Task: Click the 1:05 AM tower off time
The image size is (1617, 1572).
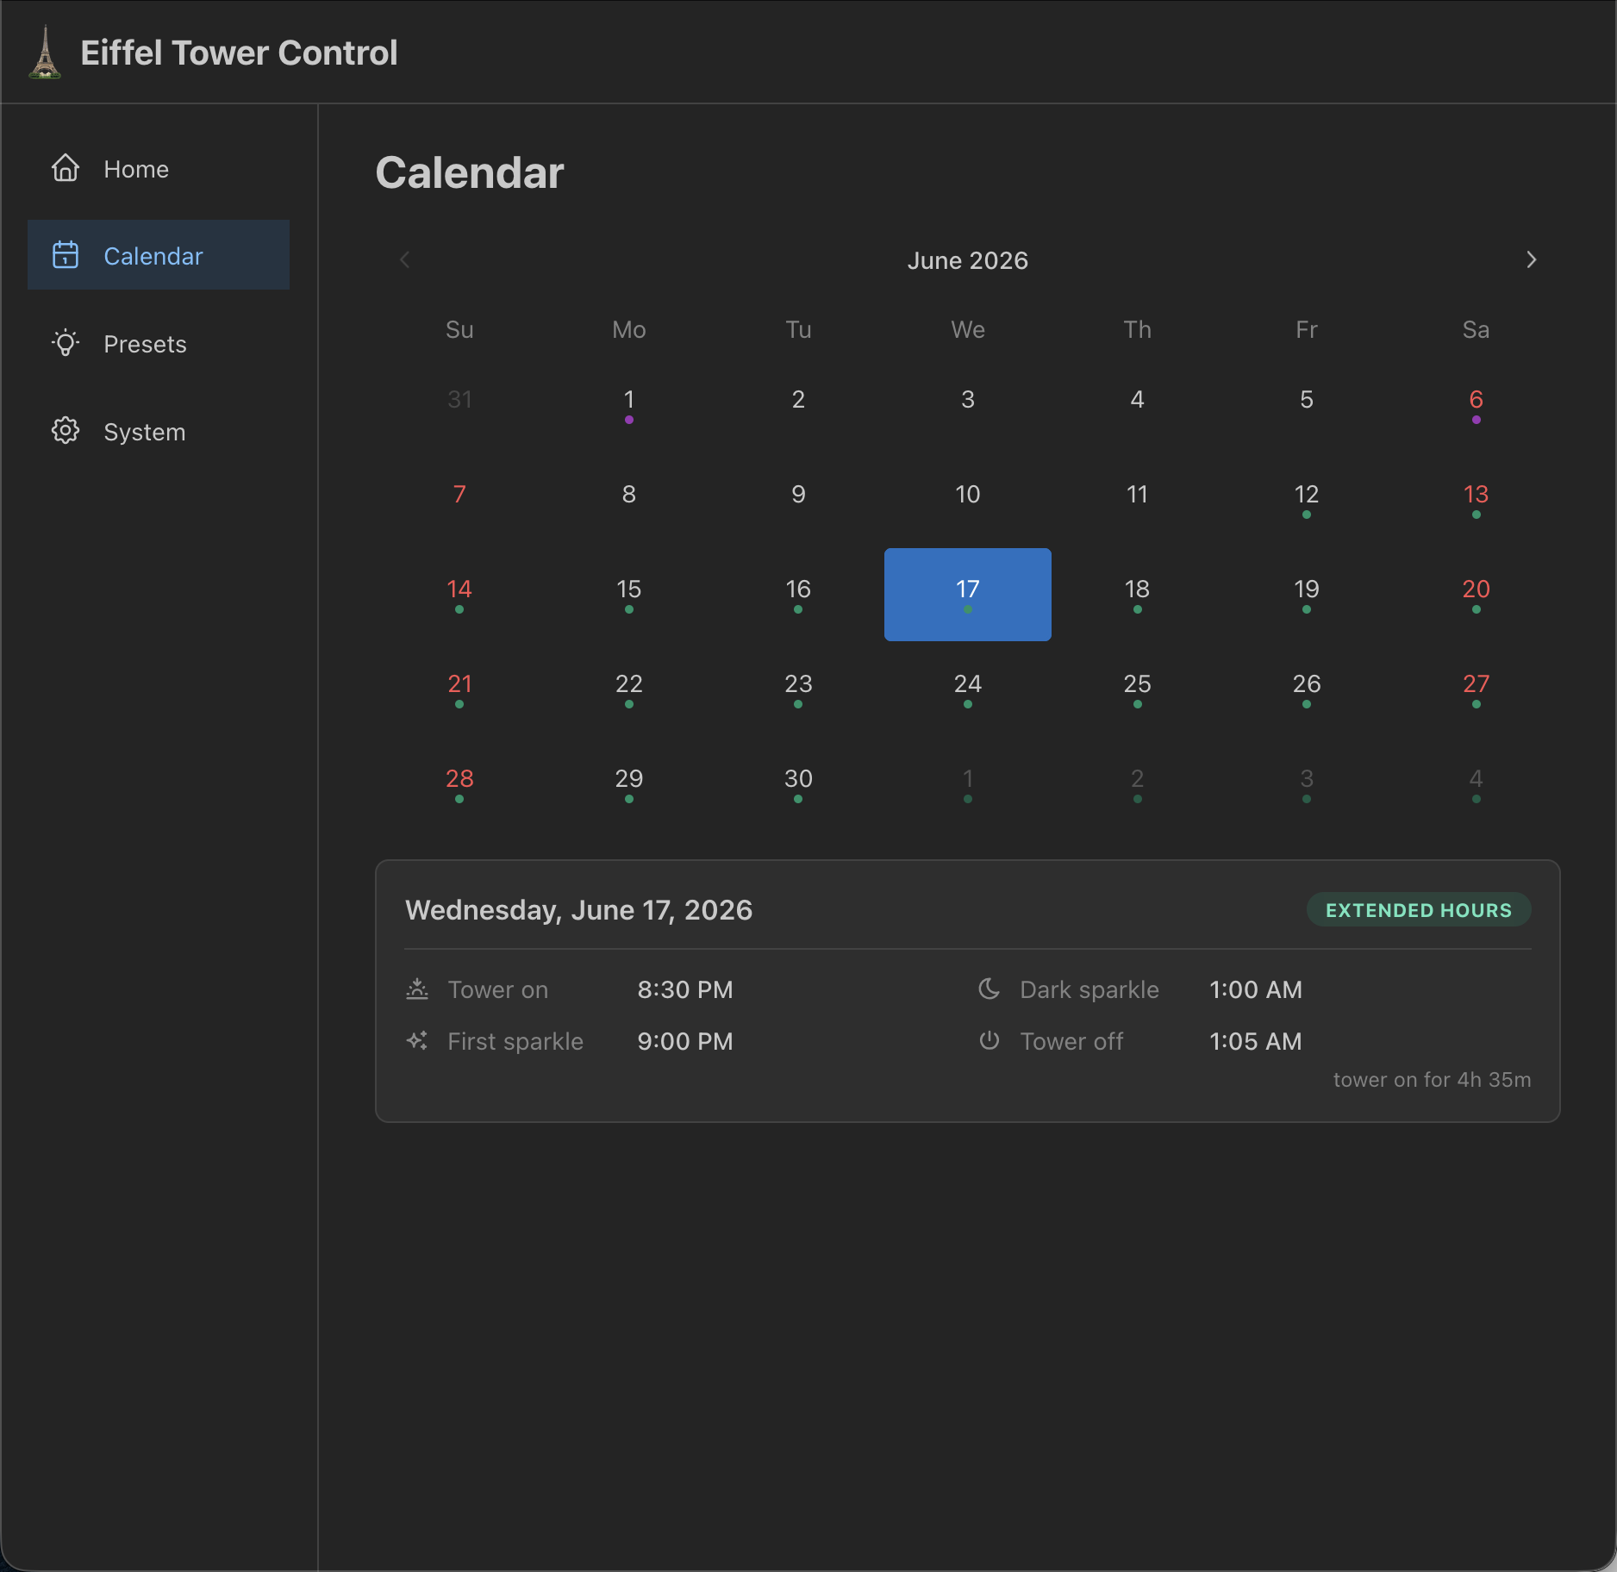Action: [x=1256, y=1041]
